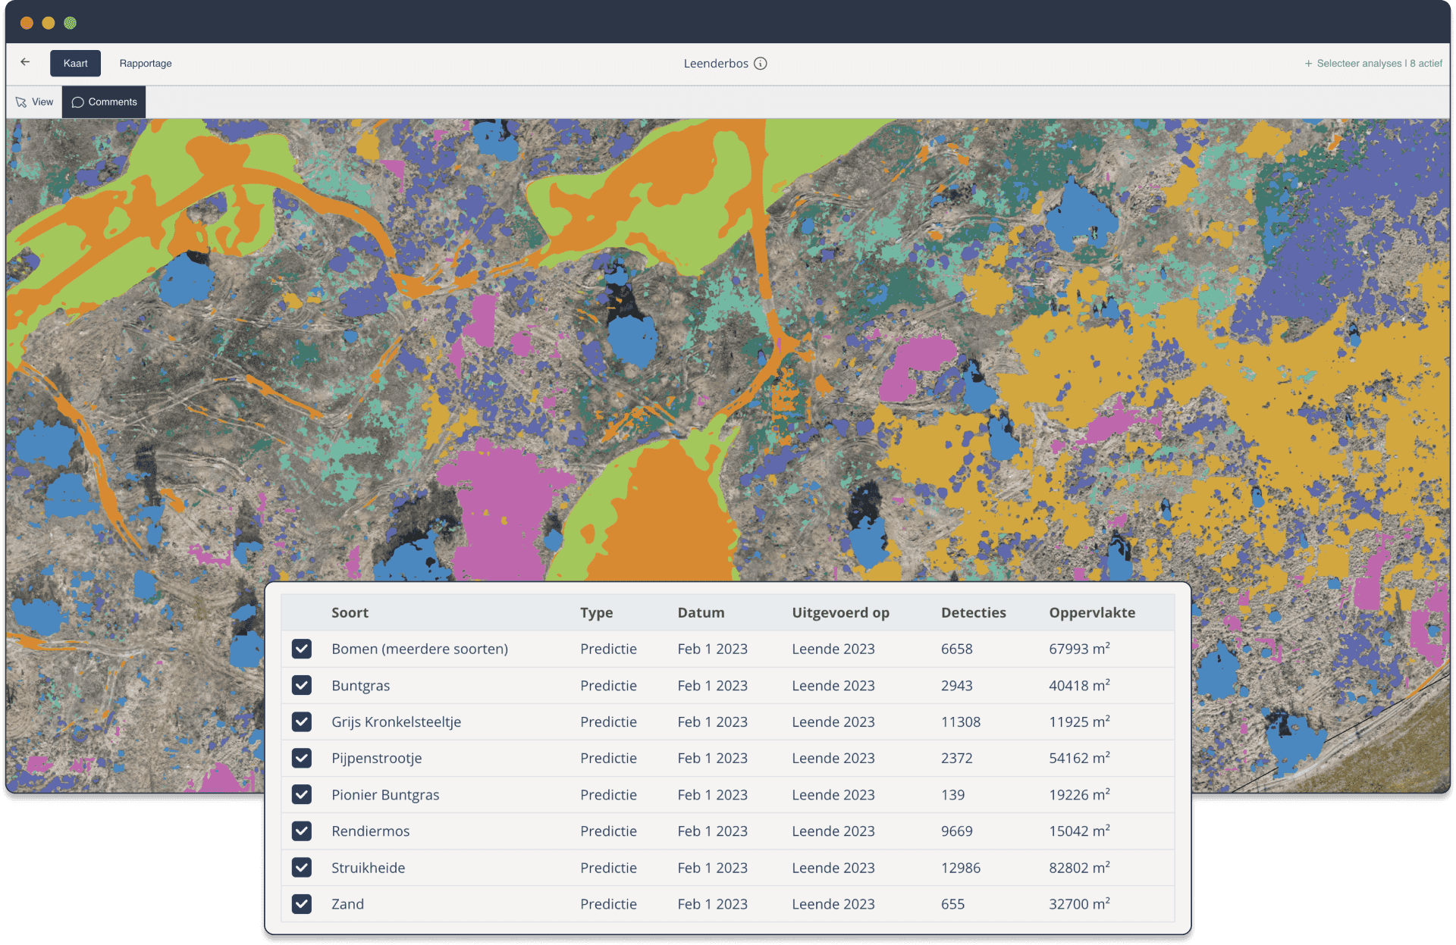The width and height of the screenshot is (1456, 945).
Task: Open the Comments speech bubble tool
Action: (x=103, y=102)
